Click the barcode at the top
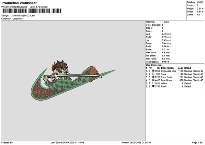This screenshot has width=205, height=145. (x=32, y=11)
